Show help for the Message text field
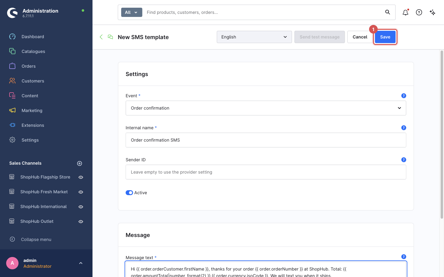This screenshot has width=444, height=277. click(x=404, y=257)
